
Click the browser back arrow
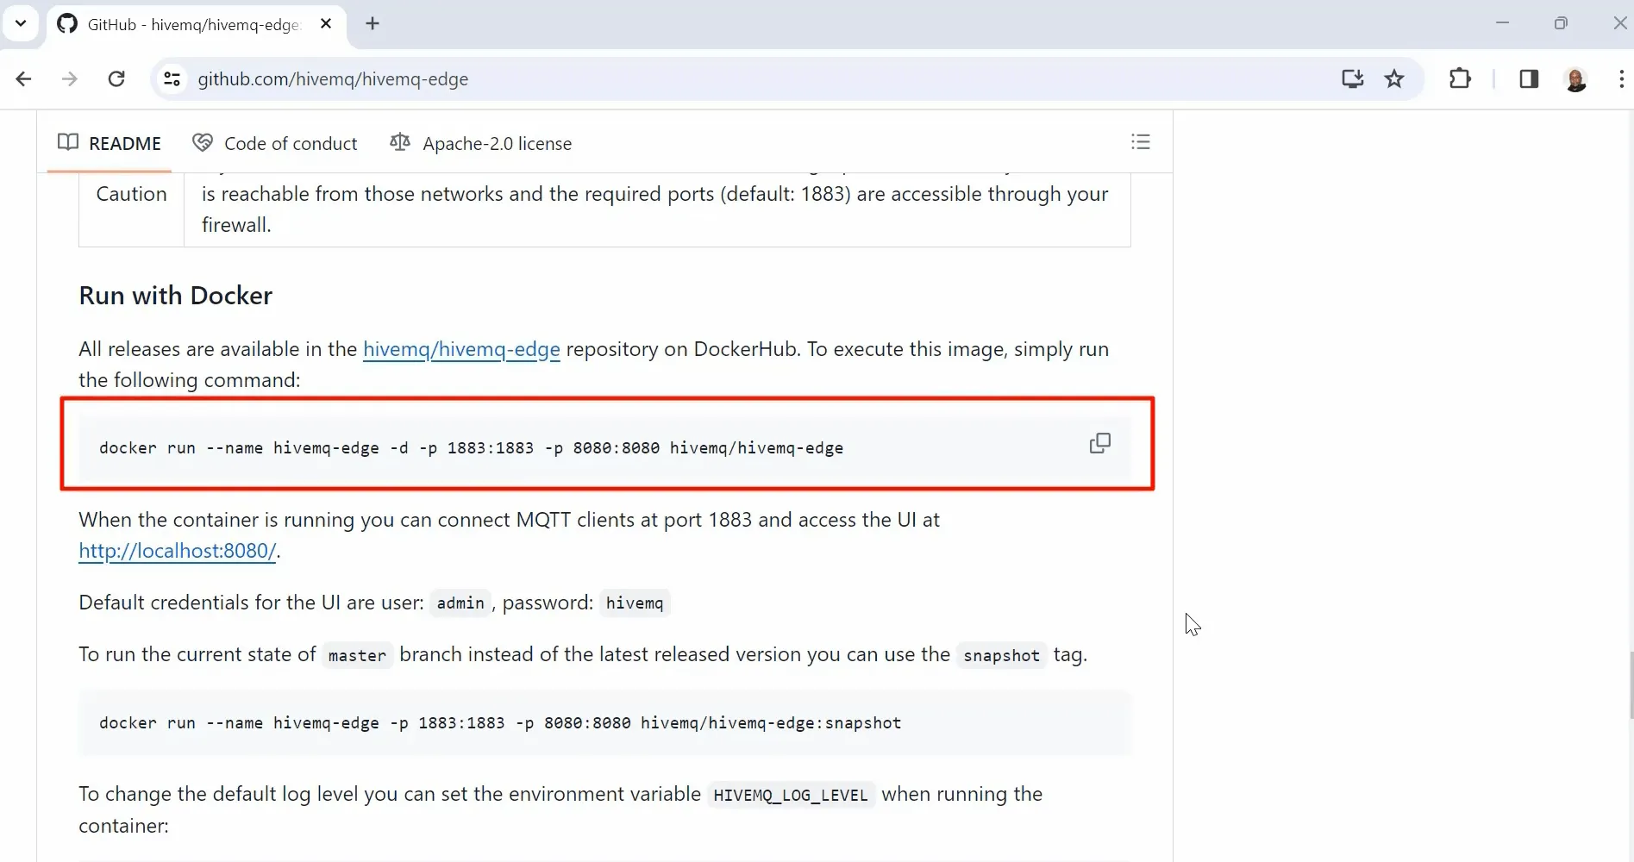coord(23,79)
